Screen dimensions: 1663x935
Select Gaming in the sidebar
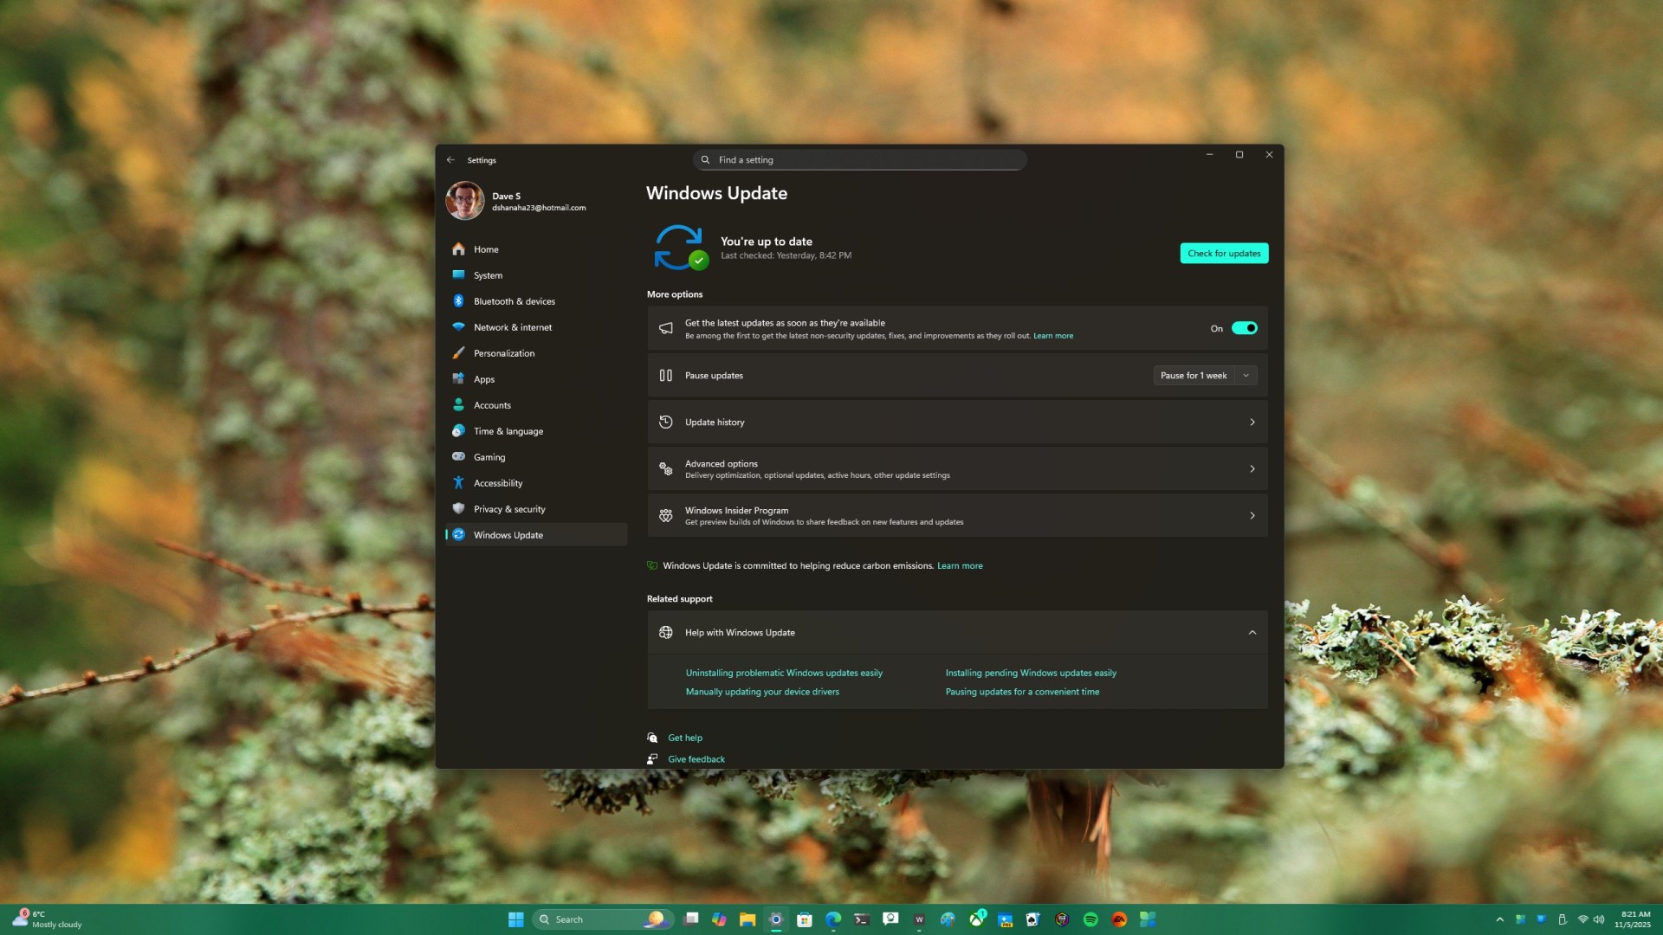tap(536, 457)
